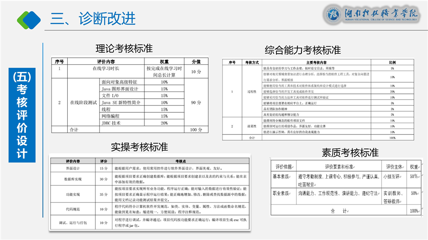Image resolution: width=428 pixels, height=240 pixels.
Task: Click the quality assessment table image
Action: pos(345,188)
